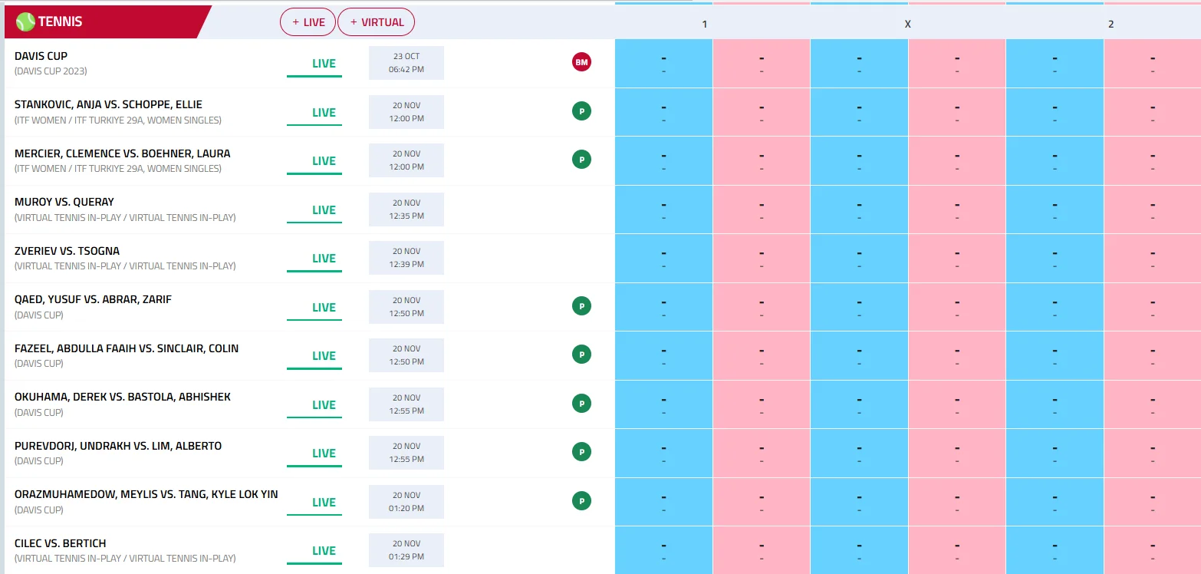Click the green P badge for Fazeel vs. Sinclair
1201x574 pixels.
point(581,355)
